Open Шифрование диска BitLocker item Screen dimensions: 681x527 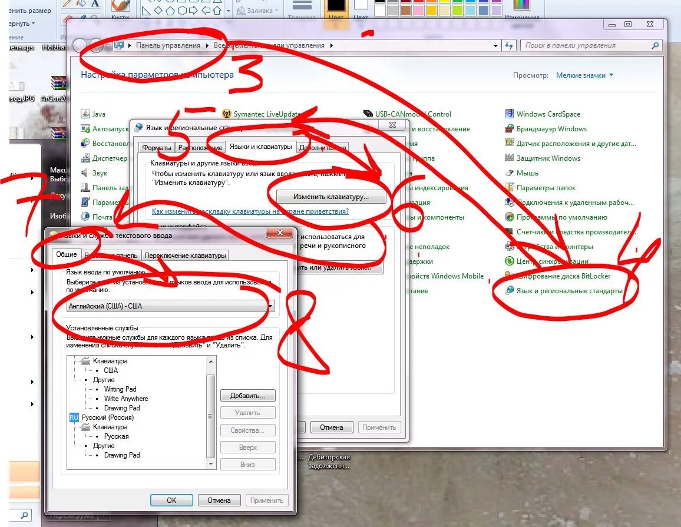[x=558, y=276]
